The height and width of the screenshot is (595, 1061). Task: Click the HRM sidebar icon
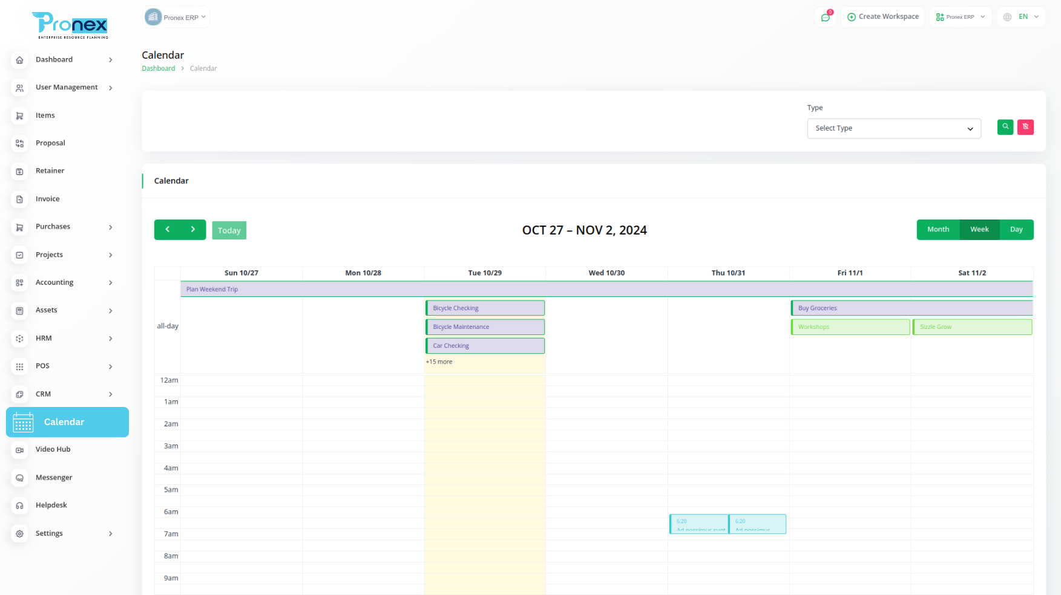(x=19, y=338)
